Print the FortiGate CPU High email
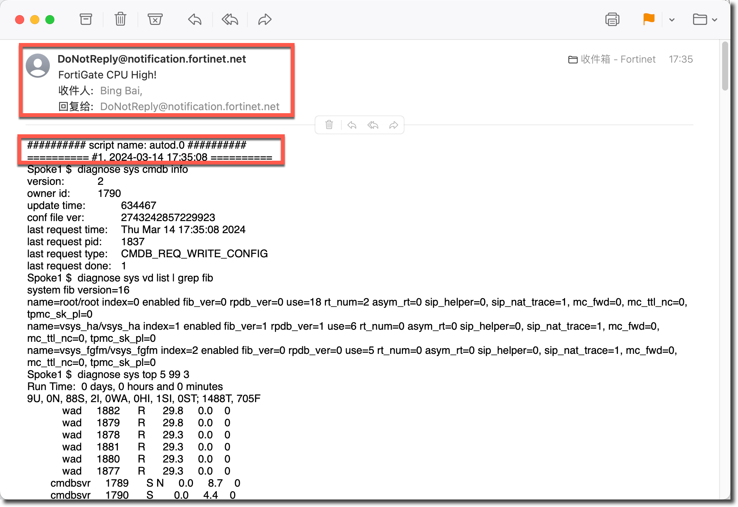Viewport: 738px width, 507px height. (x=612, y=19)
